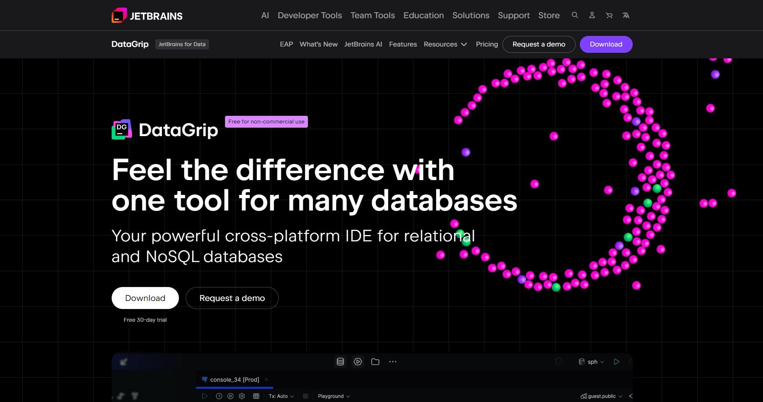Open the Tx: Auto dropdown
Image resolution: width=763 pixels, height=402 pixels.
281,397
